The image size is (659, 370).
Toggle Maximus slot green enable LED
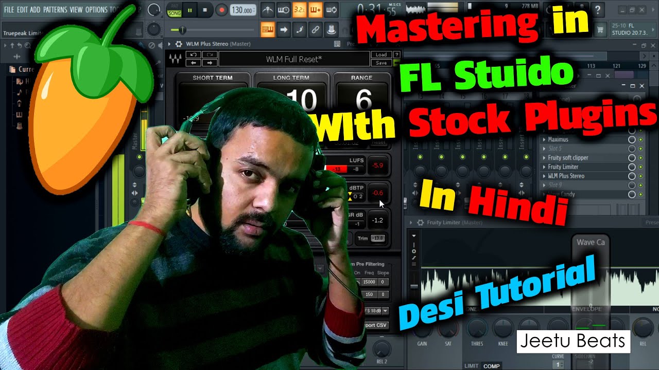click(x=641, y=139)
